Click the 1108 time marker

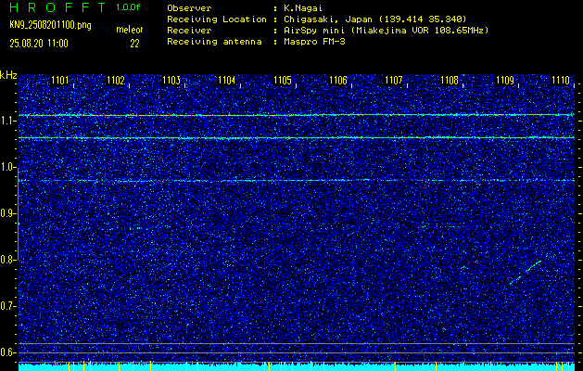450,80
